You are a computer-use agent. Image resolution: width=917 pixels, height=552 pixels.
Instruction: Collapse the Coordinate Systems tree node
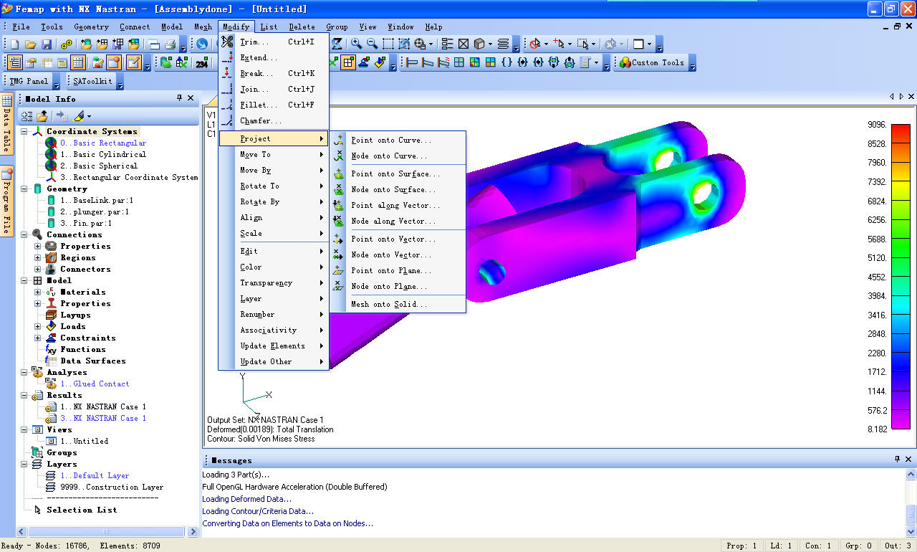click(24, 132)
